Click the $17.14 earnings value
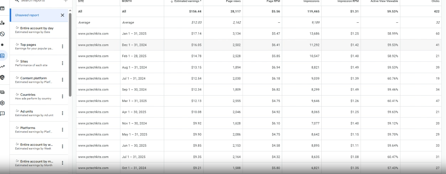The width and height of the screenshot is (446, 174). tap(196, 34)
